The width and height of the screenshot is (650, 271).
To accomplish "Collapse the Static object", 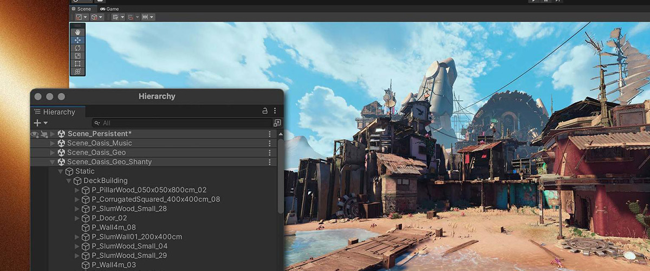I will click(60, 171).
